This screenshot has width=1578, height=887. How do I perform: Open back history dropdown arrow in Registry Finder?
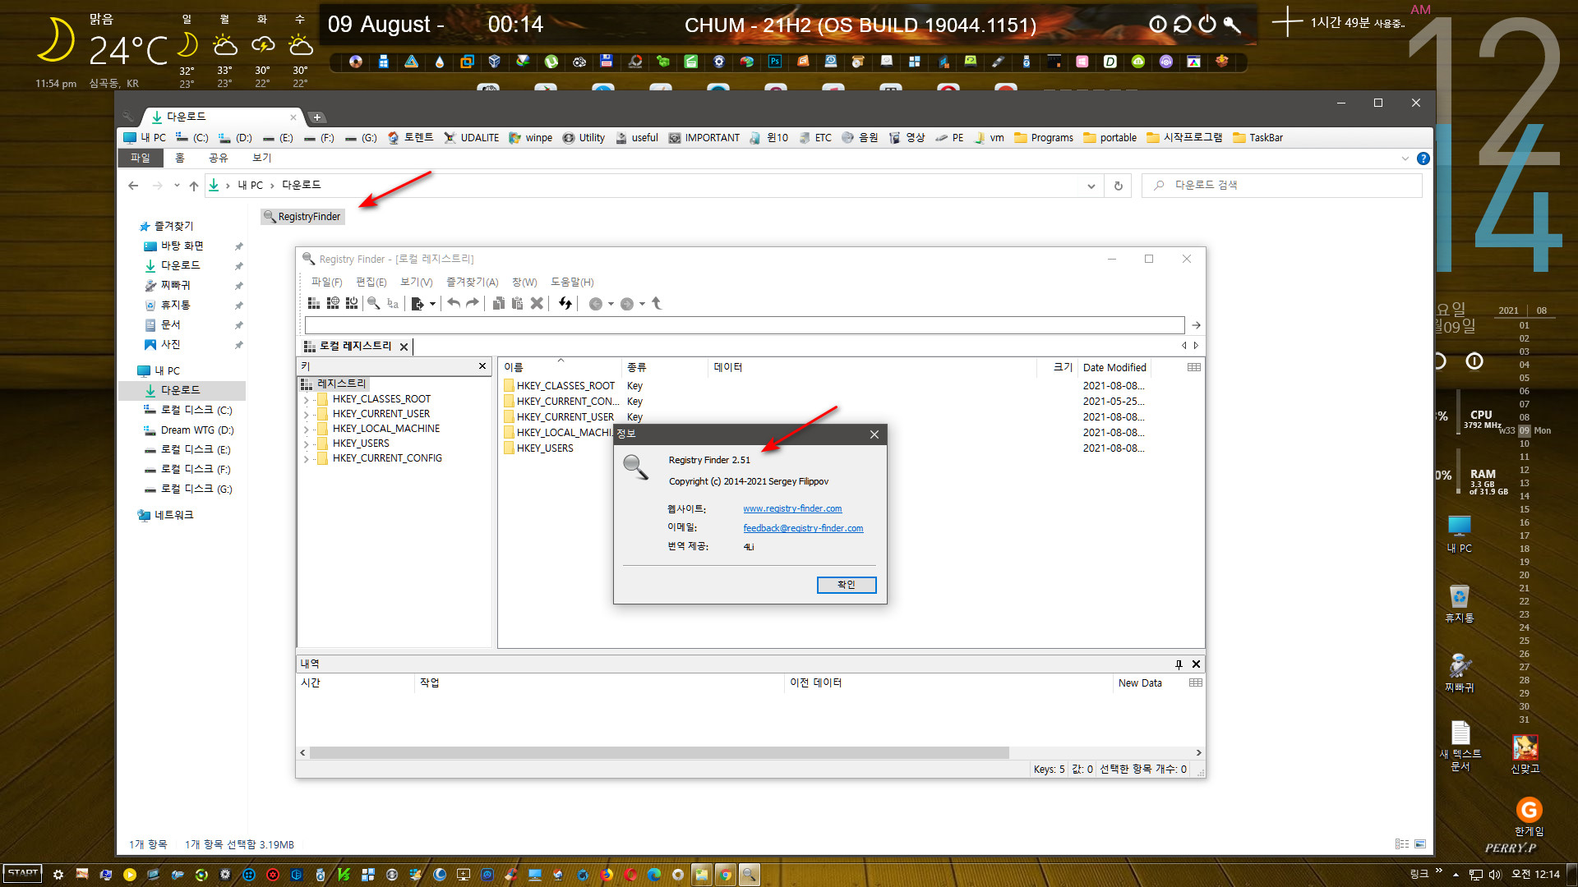(611, 305)
